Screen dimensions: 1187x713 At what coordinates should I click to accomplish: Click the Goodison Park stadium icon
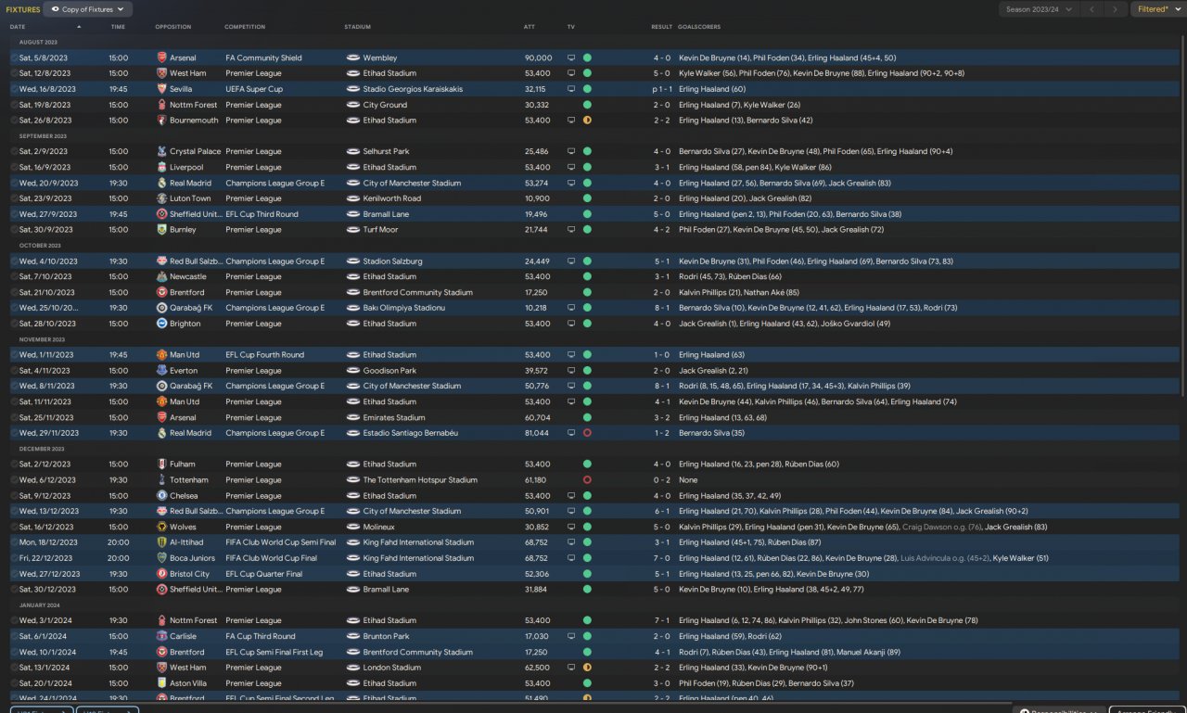click(x=352, y=371)
